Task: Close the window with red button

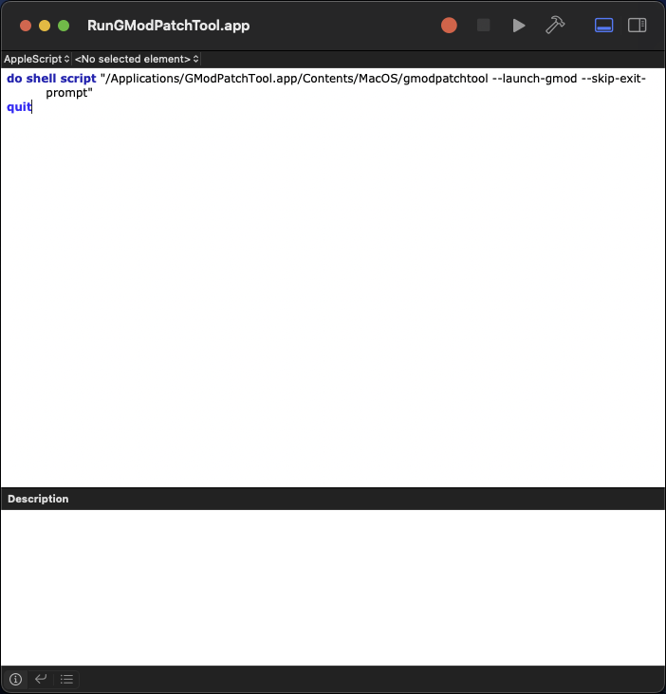Action: pos(26,26)
